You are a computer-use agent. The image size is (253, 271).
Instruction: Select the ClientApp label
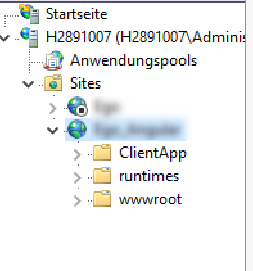point(153,153)
